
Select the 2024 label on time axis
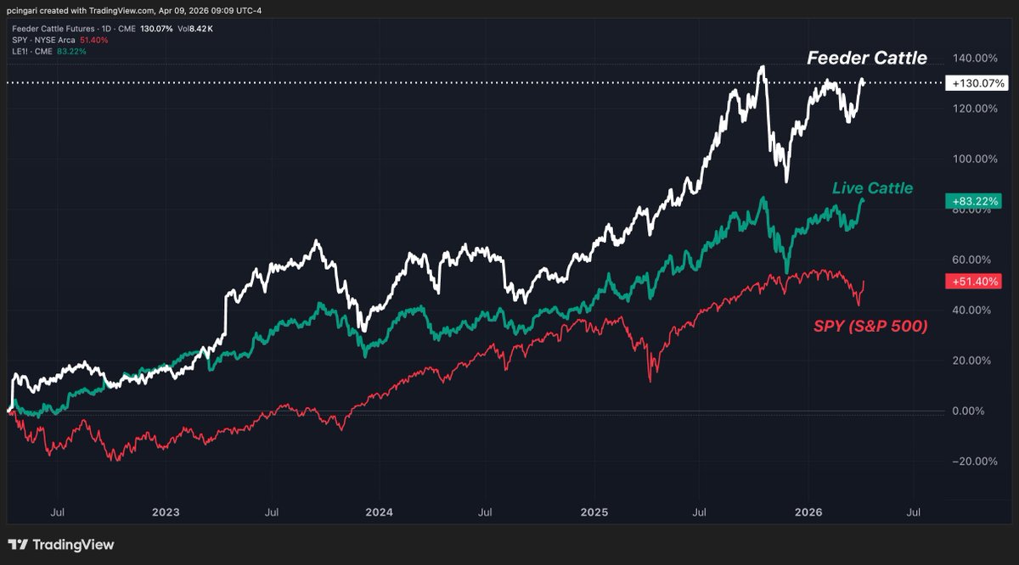[x=380, y=512]
